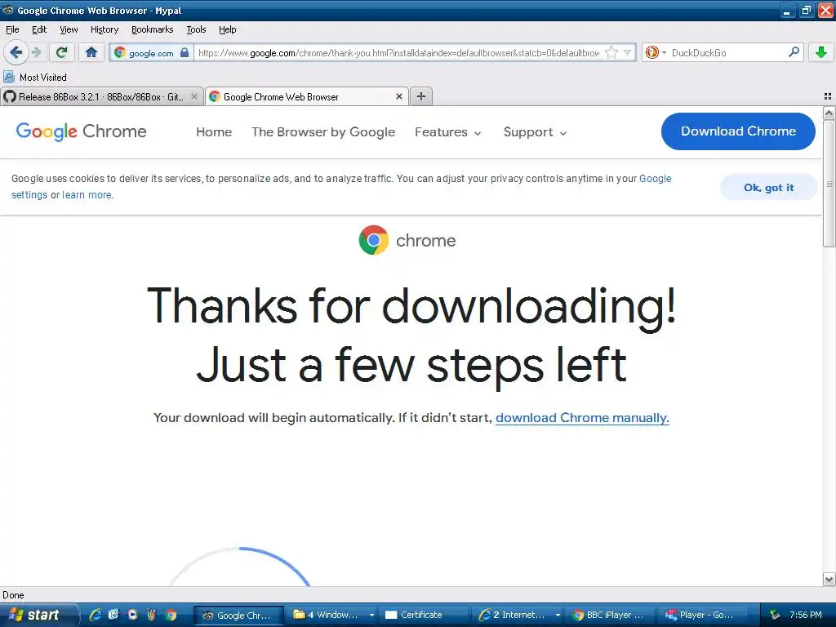Open the Bookmarks menu
The height and width of the screenshot is (627, 836).
[x=153, y=29]
